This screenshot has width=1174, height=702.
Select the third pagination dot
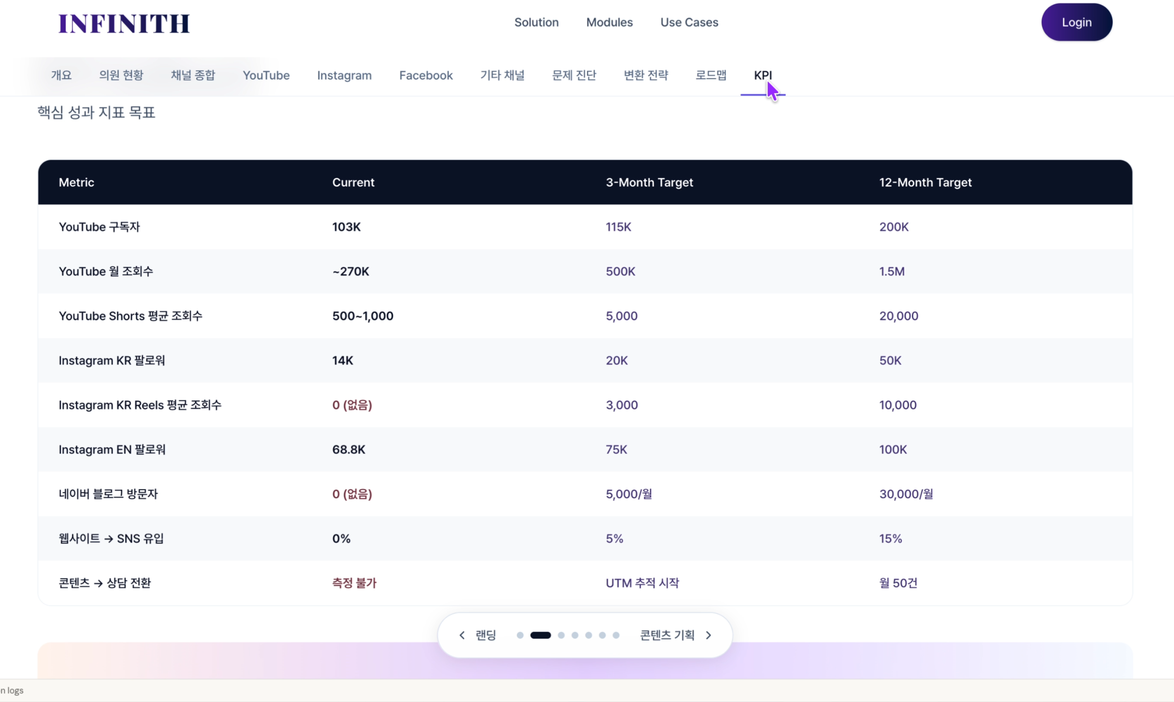(x=561, y=635)
